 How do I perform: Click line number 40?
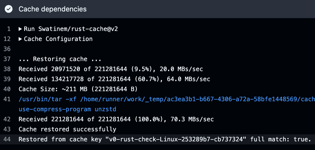(7, 89)
